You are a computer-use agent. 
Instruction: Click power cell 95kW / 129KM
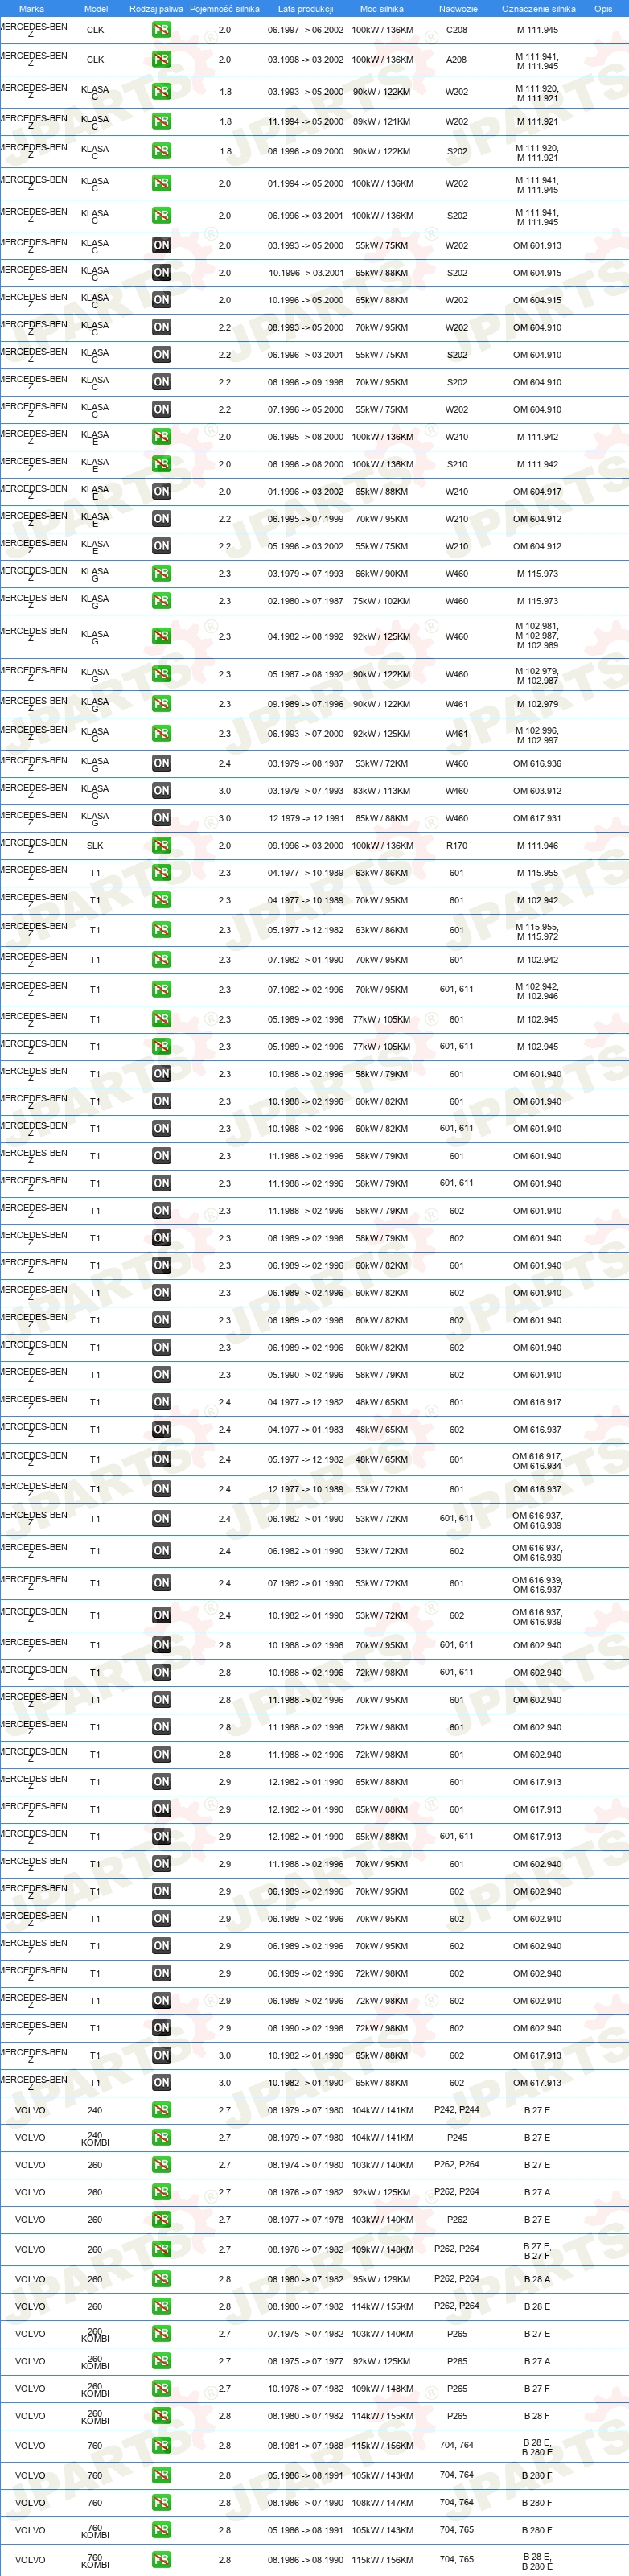coord(382,2279)
